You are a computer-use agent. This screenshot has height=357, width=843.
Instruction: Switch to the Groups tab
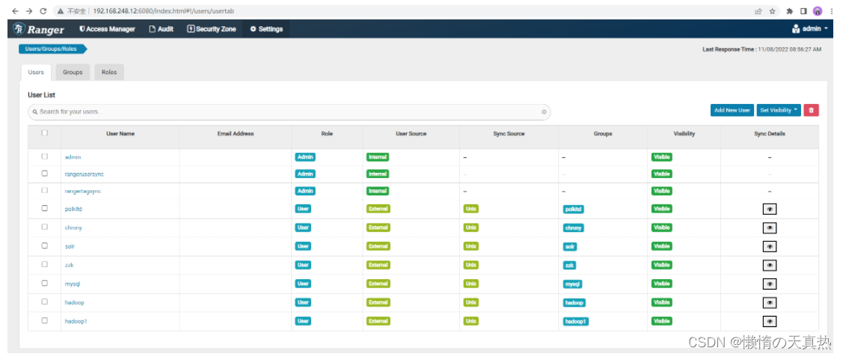coord(73,72)
